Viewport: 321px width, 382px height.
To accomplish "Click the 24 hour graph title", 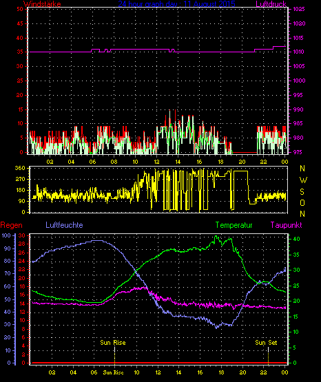I will pos(177,3).
